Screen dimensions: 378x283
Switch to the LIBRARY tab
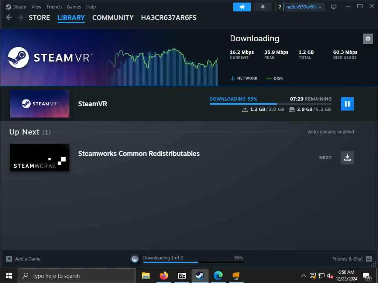[x=71, y=18]
